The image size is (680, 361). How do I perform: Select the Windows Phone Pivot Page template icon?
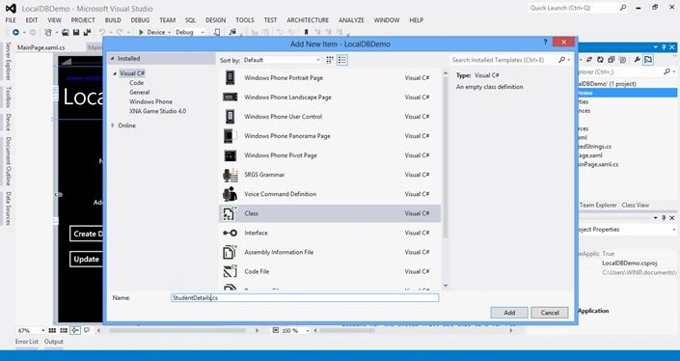(x=230, y=155)
